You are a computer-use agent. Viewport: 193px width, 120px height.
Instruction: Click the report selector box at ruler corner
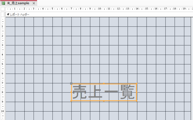3,9
